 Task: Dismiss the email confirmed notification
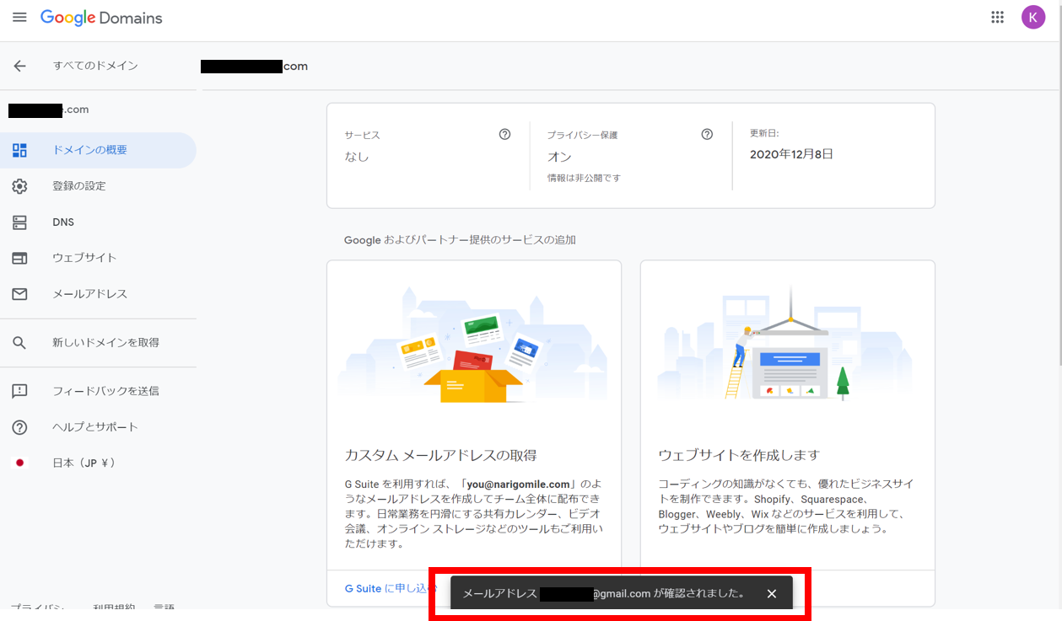pyautogui.click(x=771, y=594)
